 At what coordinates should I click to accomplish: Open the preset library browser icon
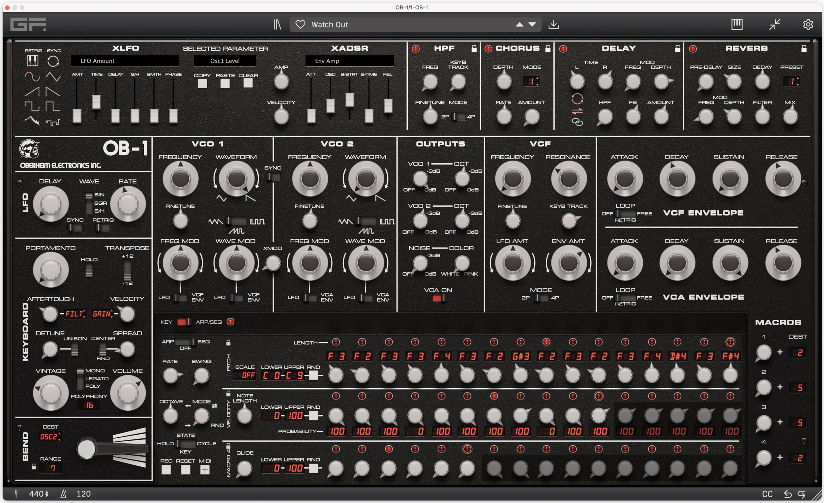tap(277, 24)
